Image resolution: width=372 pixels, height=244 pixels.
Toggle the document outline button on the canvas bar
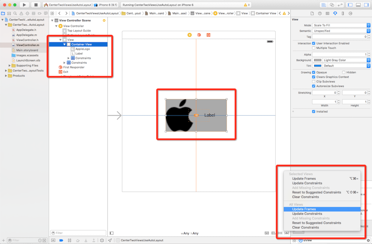[112, 233]
